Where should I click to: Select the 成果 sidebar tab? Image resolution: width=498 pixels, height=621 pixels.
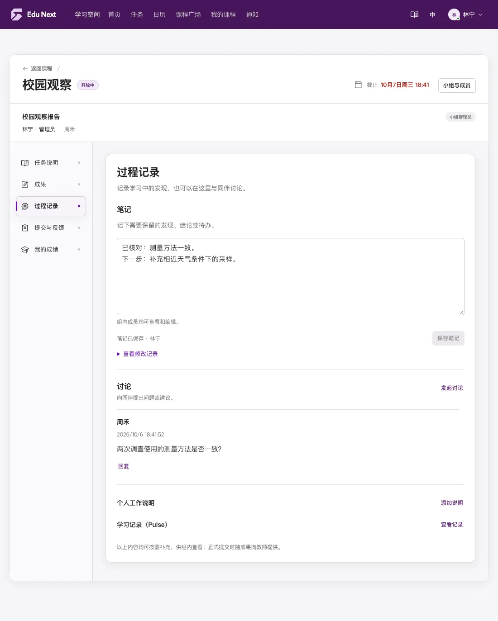(51, 185)
